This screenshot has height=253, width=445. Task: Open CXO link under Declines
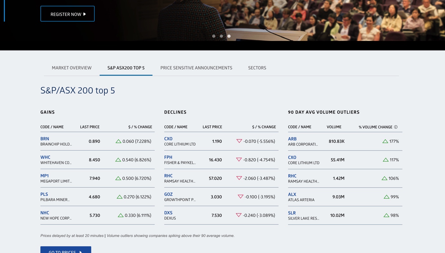(168, 139)
